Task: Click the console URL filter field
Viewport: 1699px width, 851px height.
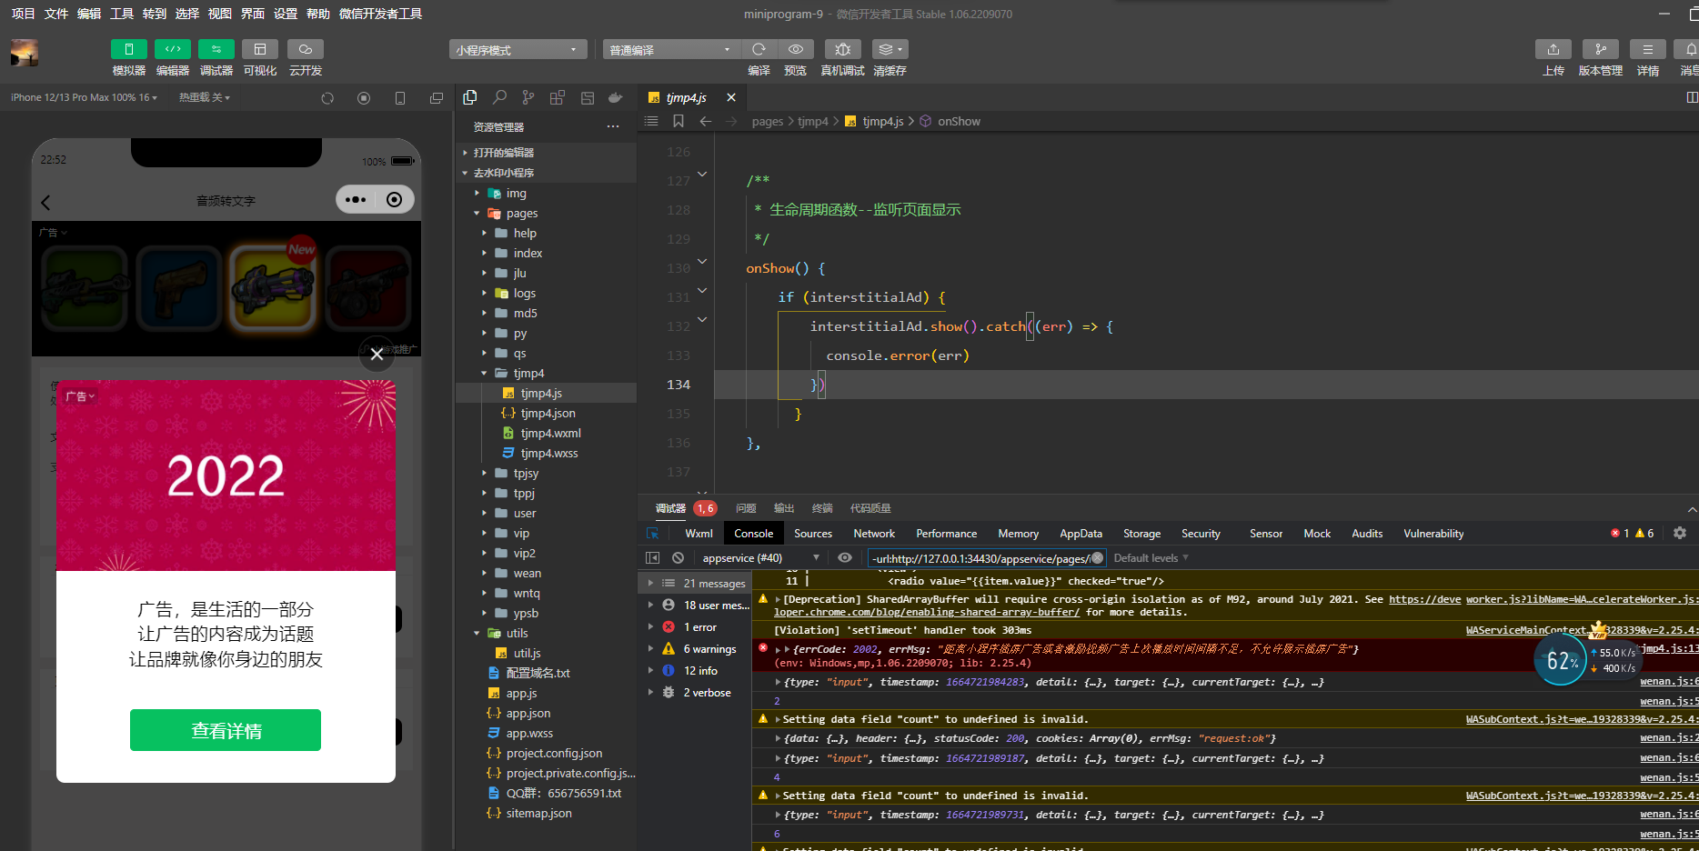Action: (x=979, y=558)
